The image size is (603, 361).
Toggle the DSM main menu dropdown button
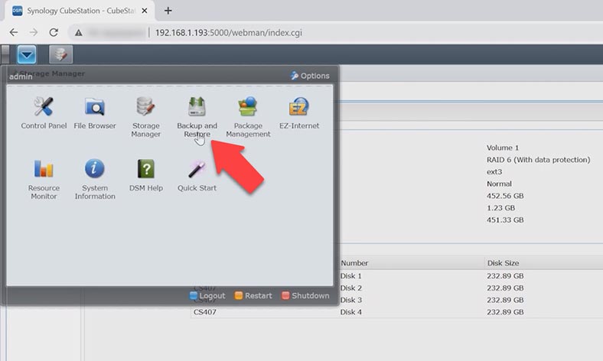27,54
